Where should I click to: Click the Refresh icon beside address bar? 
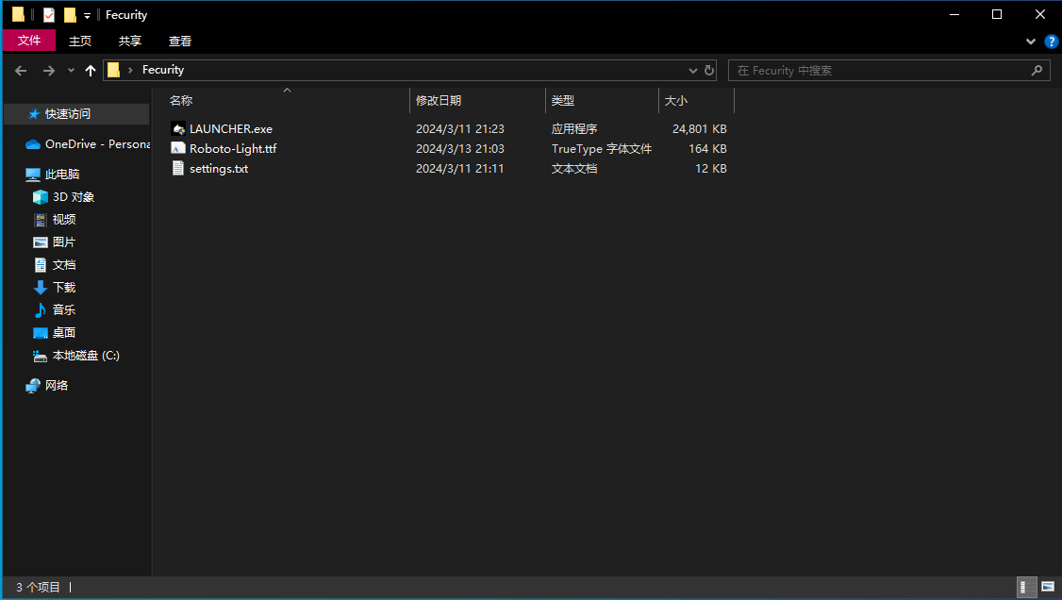pyautogui.click(x=708, y=70)
